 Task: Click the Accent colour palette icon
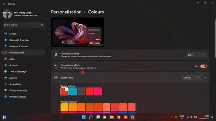(x=56, y=78)
